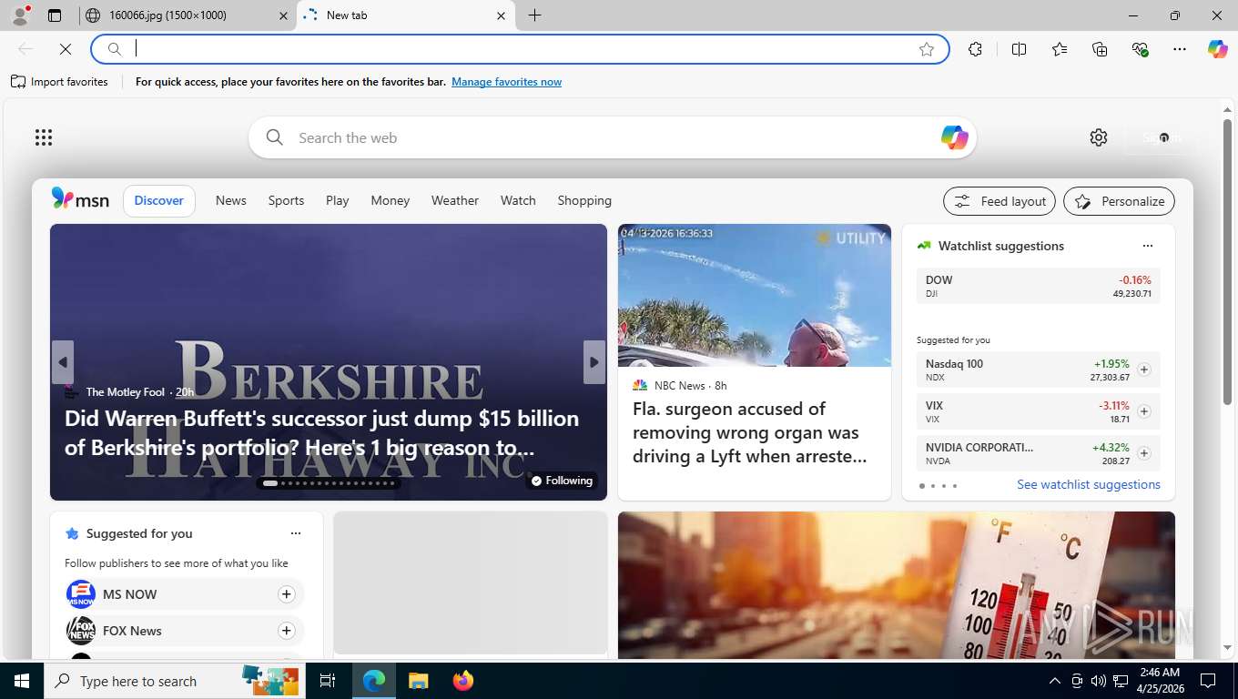Open the thermometer heat story image

tap(897, 585)
